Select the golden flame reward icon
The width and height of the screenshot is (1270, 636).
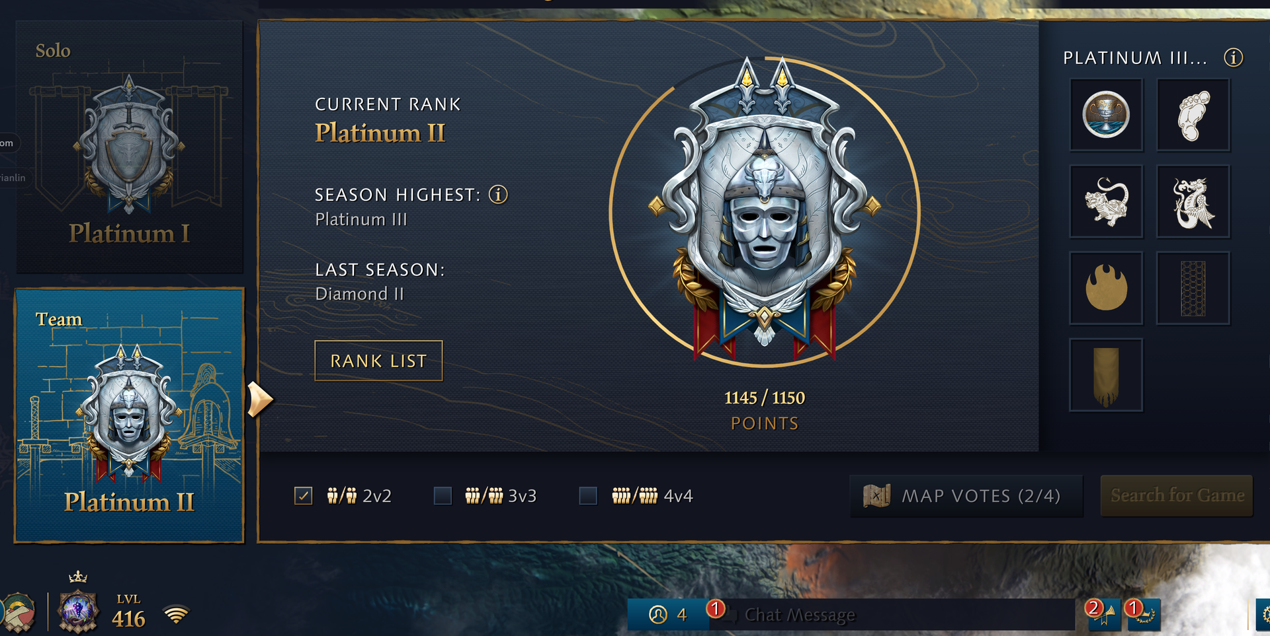pos(1106,288)
